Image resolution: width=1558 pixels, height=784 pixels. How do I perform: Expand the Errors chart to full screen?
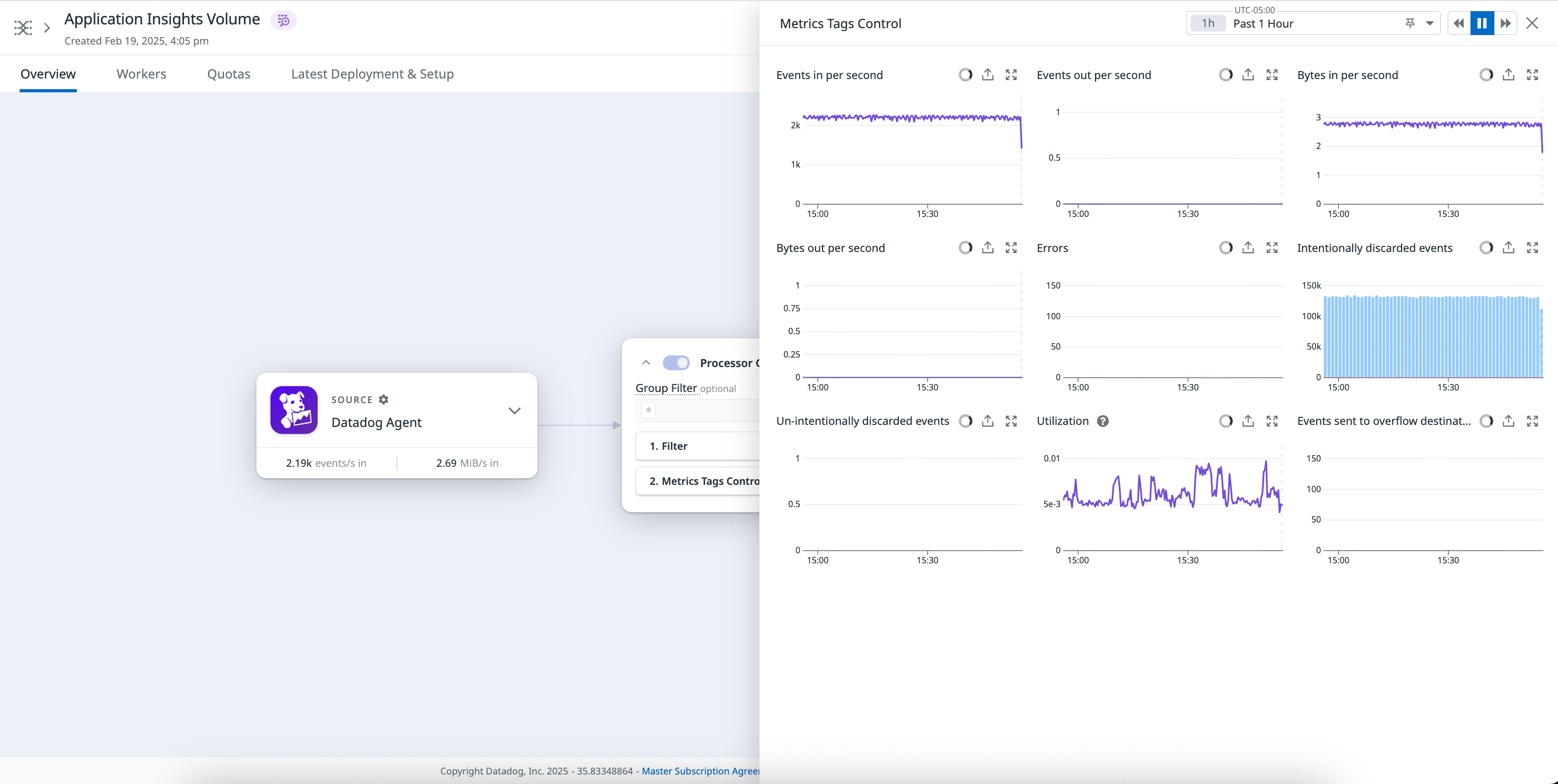tap(1271, 247)
